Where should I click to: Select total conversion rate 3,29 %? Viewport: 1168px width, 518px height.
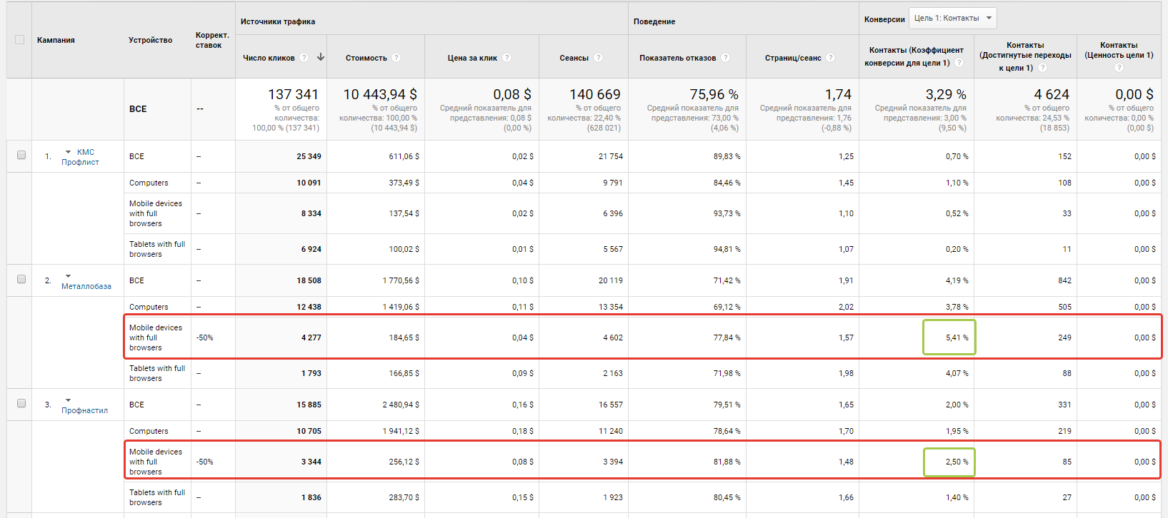coord(946,94)
